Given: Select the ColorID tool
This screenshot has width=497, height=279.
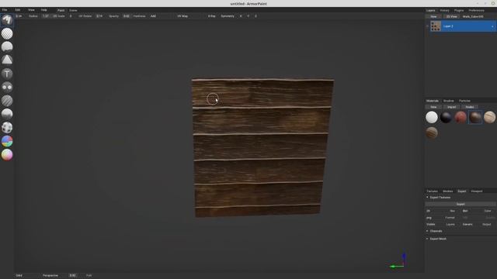Looking at the screenshot, I should click(7, 141).
